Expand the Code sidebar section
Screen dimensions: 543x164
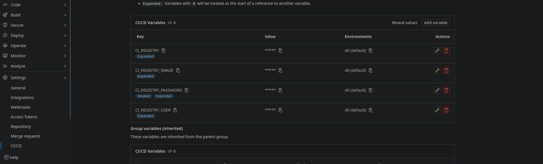[x=35, y=5]
